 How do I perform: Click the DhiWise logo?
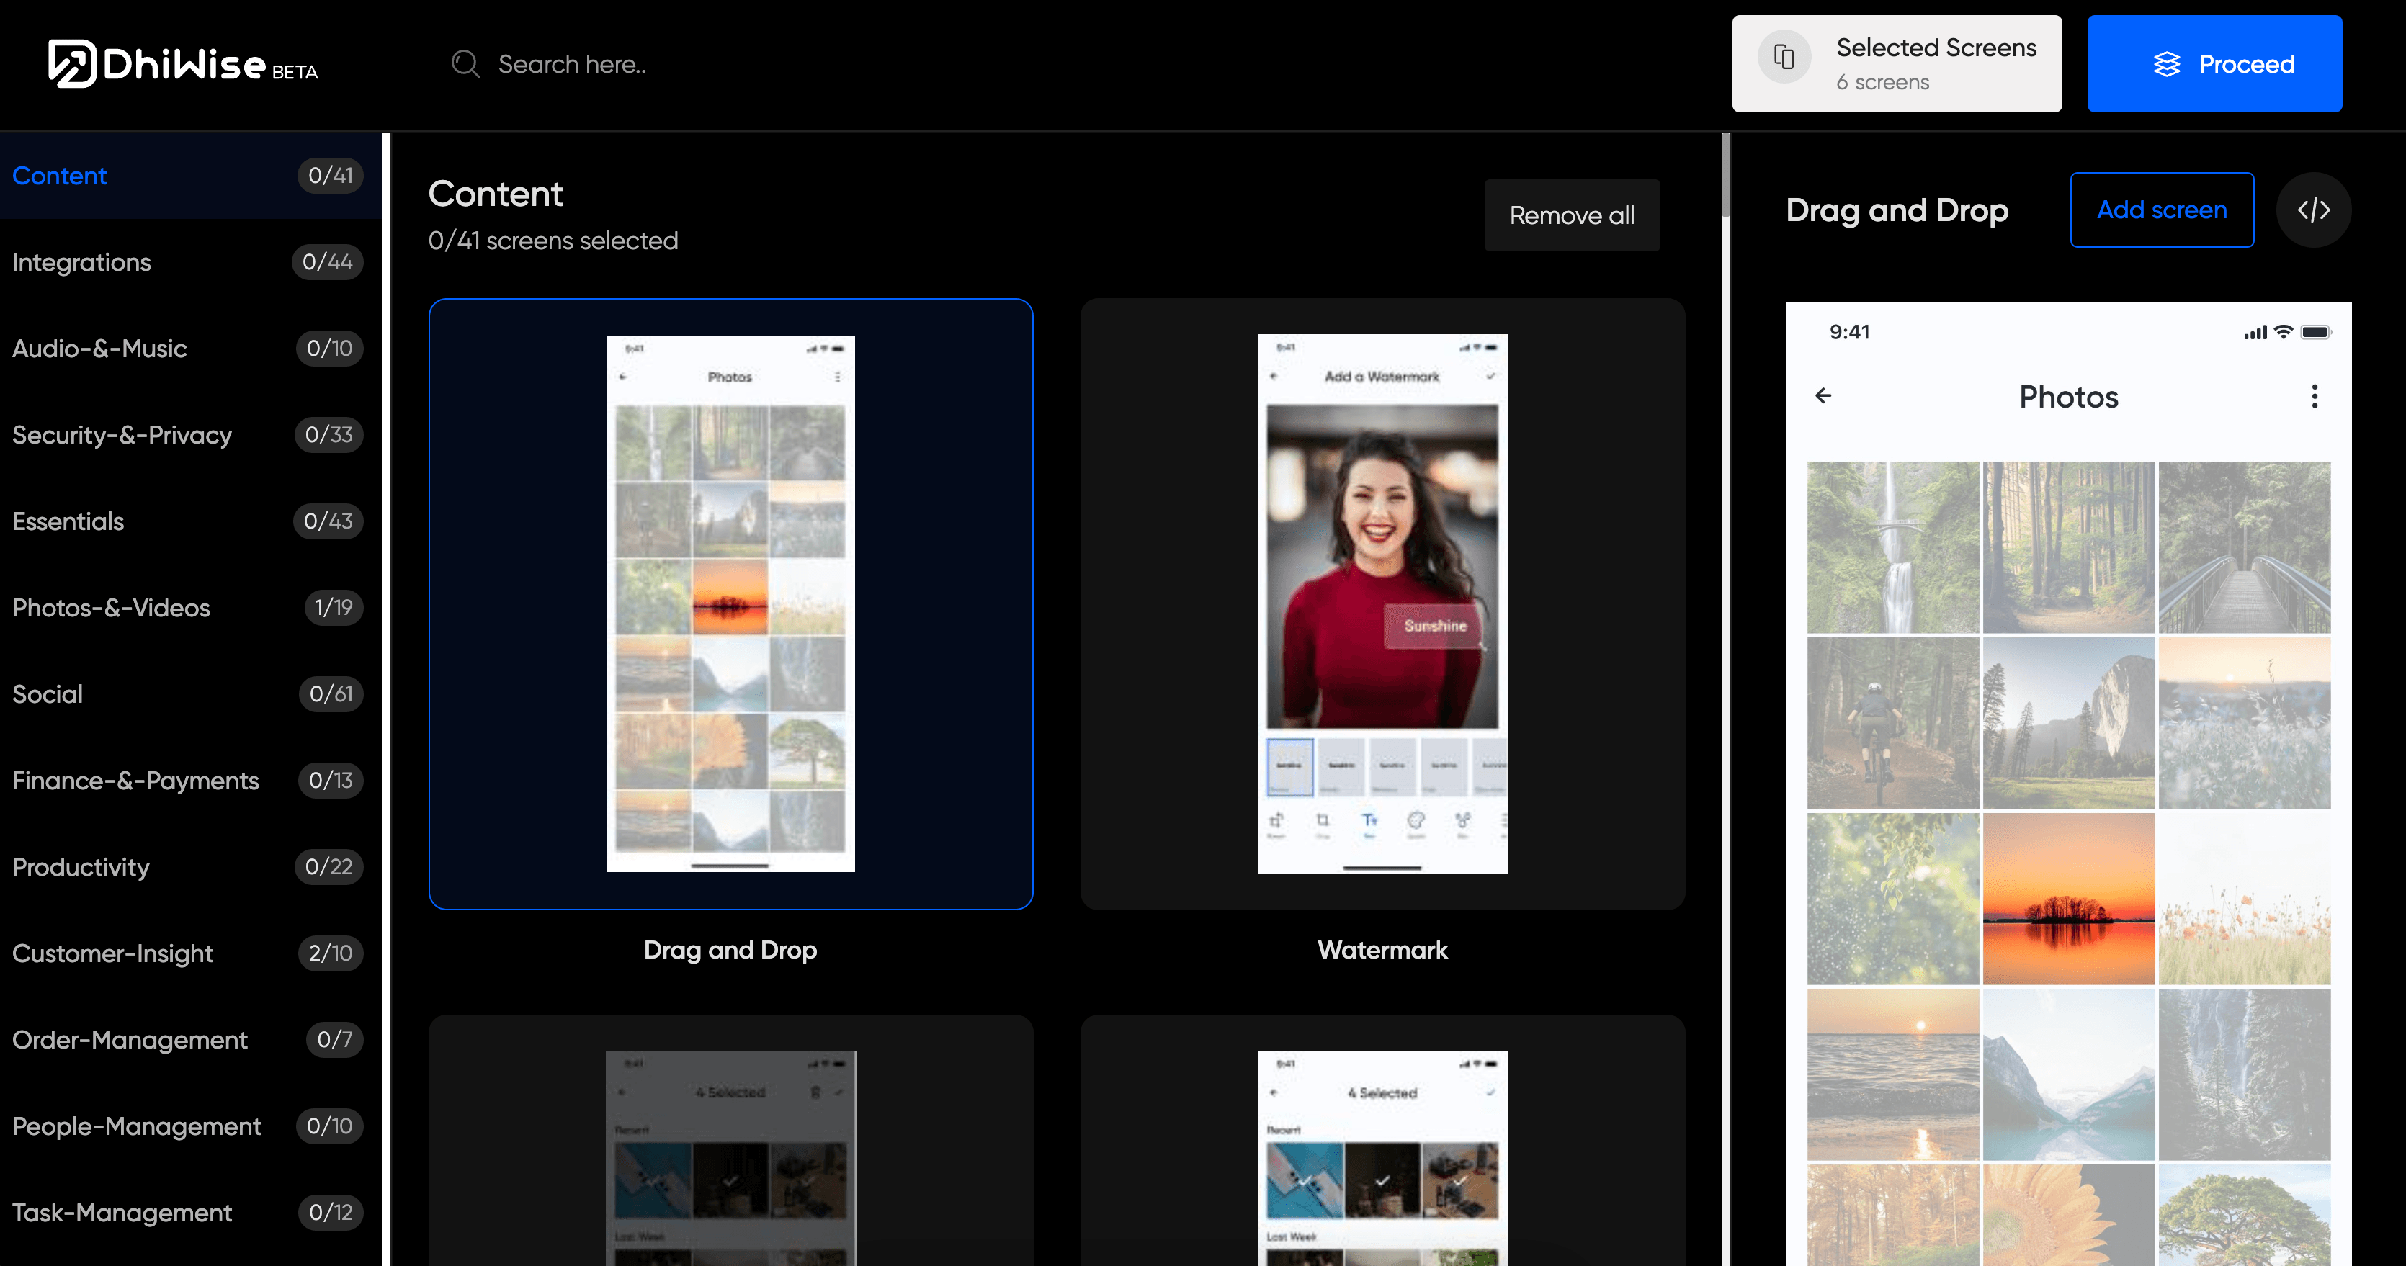[x=183, y=63]
